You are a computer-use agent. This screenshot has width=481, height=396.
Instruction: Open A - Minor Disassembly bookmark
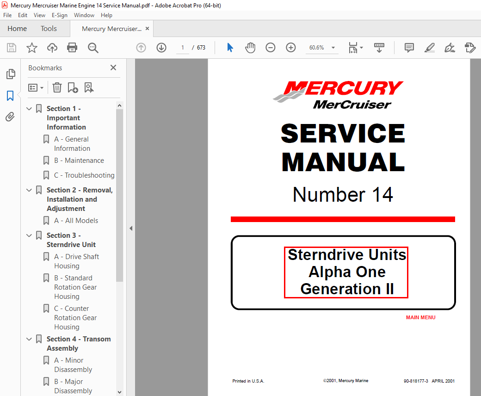pyautogui.click(x=73, y=365)
